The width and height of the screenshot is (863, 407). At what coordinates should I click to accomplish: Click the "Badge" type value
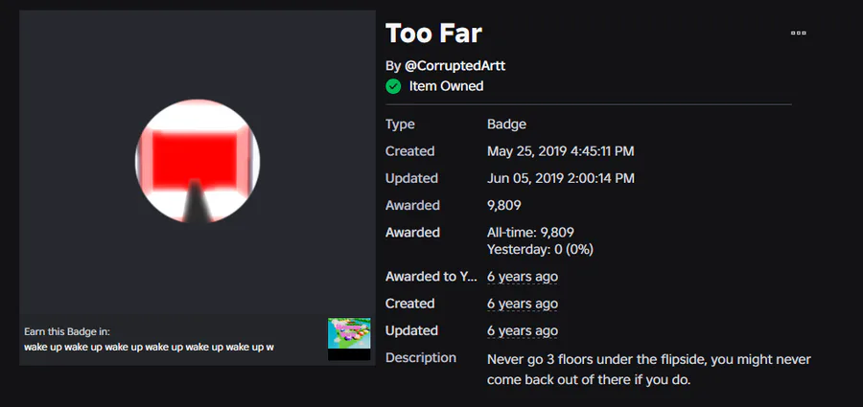pos(506,124)
